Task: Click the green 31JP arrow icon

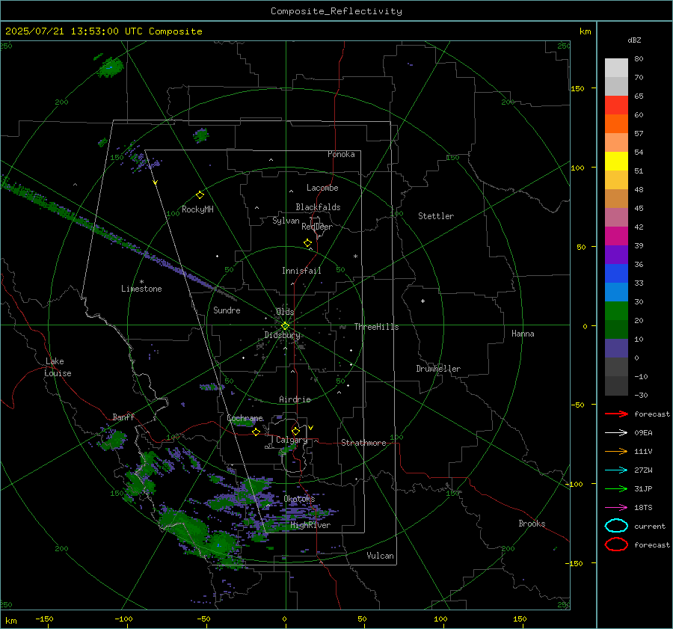Action: click(x=616, y=488)
